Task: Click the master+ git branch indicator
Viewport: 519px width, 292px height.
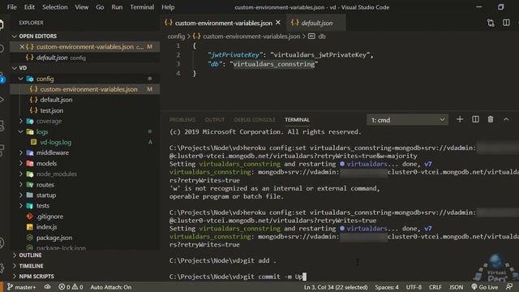Action: (22, 287)
